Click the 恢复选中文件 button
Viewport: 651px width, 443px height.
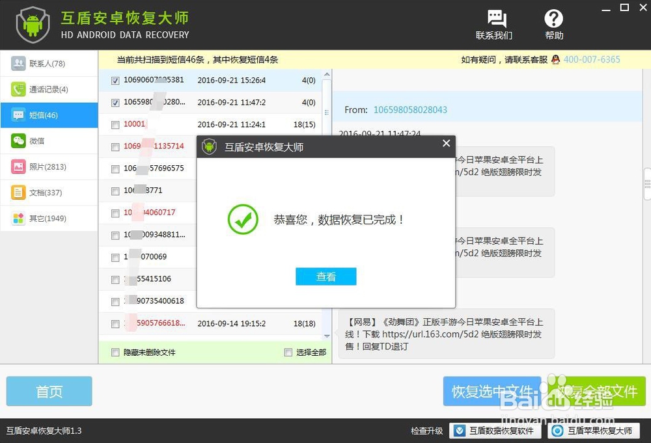492,391
